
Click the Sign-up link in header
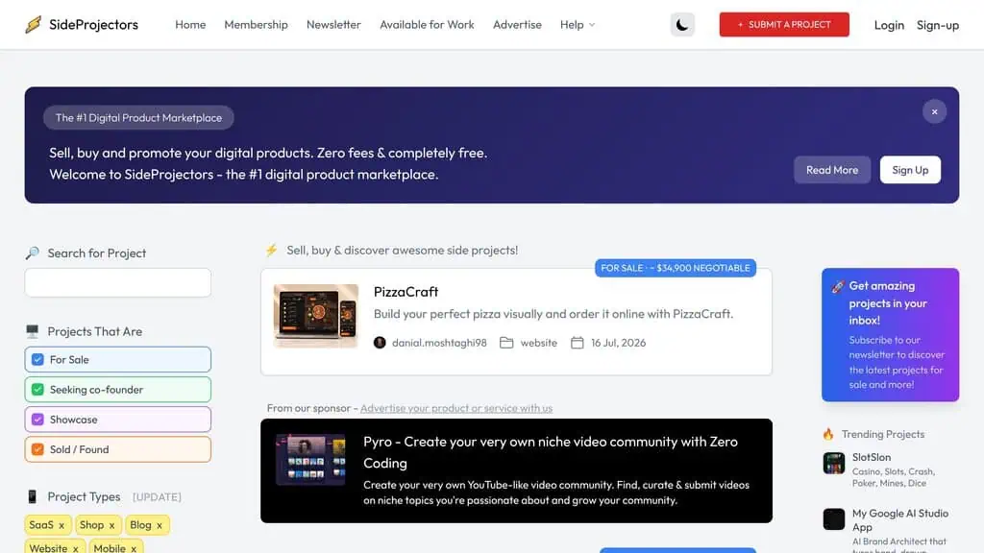tap(938, 25)
